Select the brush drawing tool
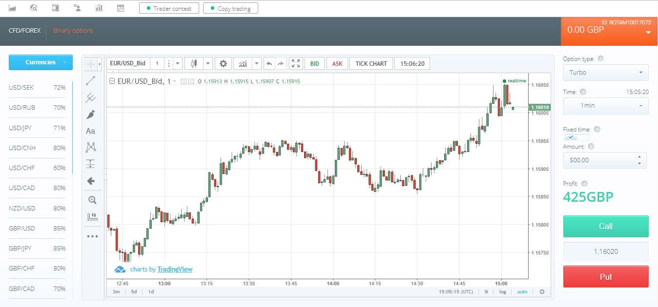Image resolution: width=658 pixels, height=307 pixels. 90,115
